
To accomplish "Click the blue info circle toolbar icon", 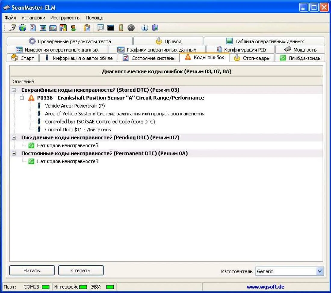I will (x=145, y=28).
